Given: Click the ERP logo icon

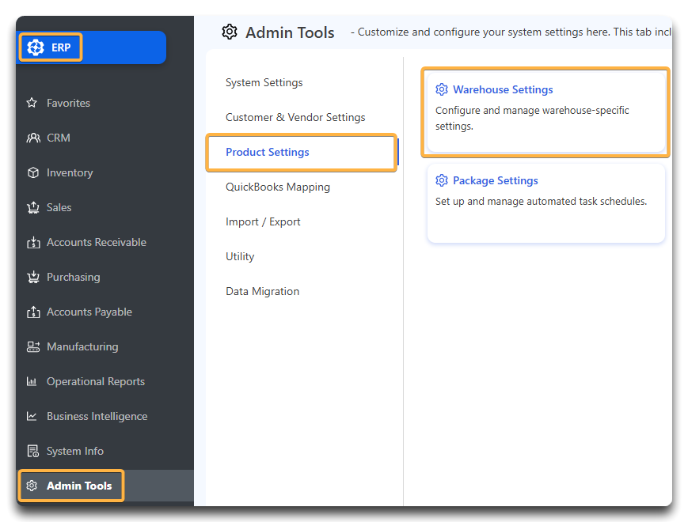Looking at the screenshot, I should click(36, 47).
